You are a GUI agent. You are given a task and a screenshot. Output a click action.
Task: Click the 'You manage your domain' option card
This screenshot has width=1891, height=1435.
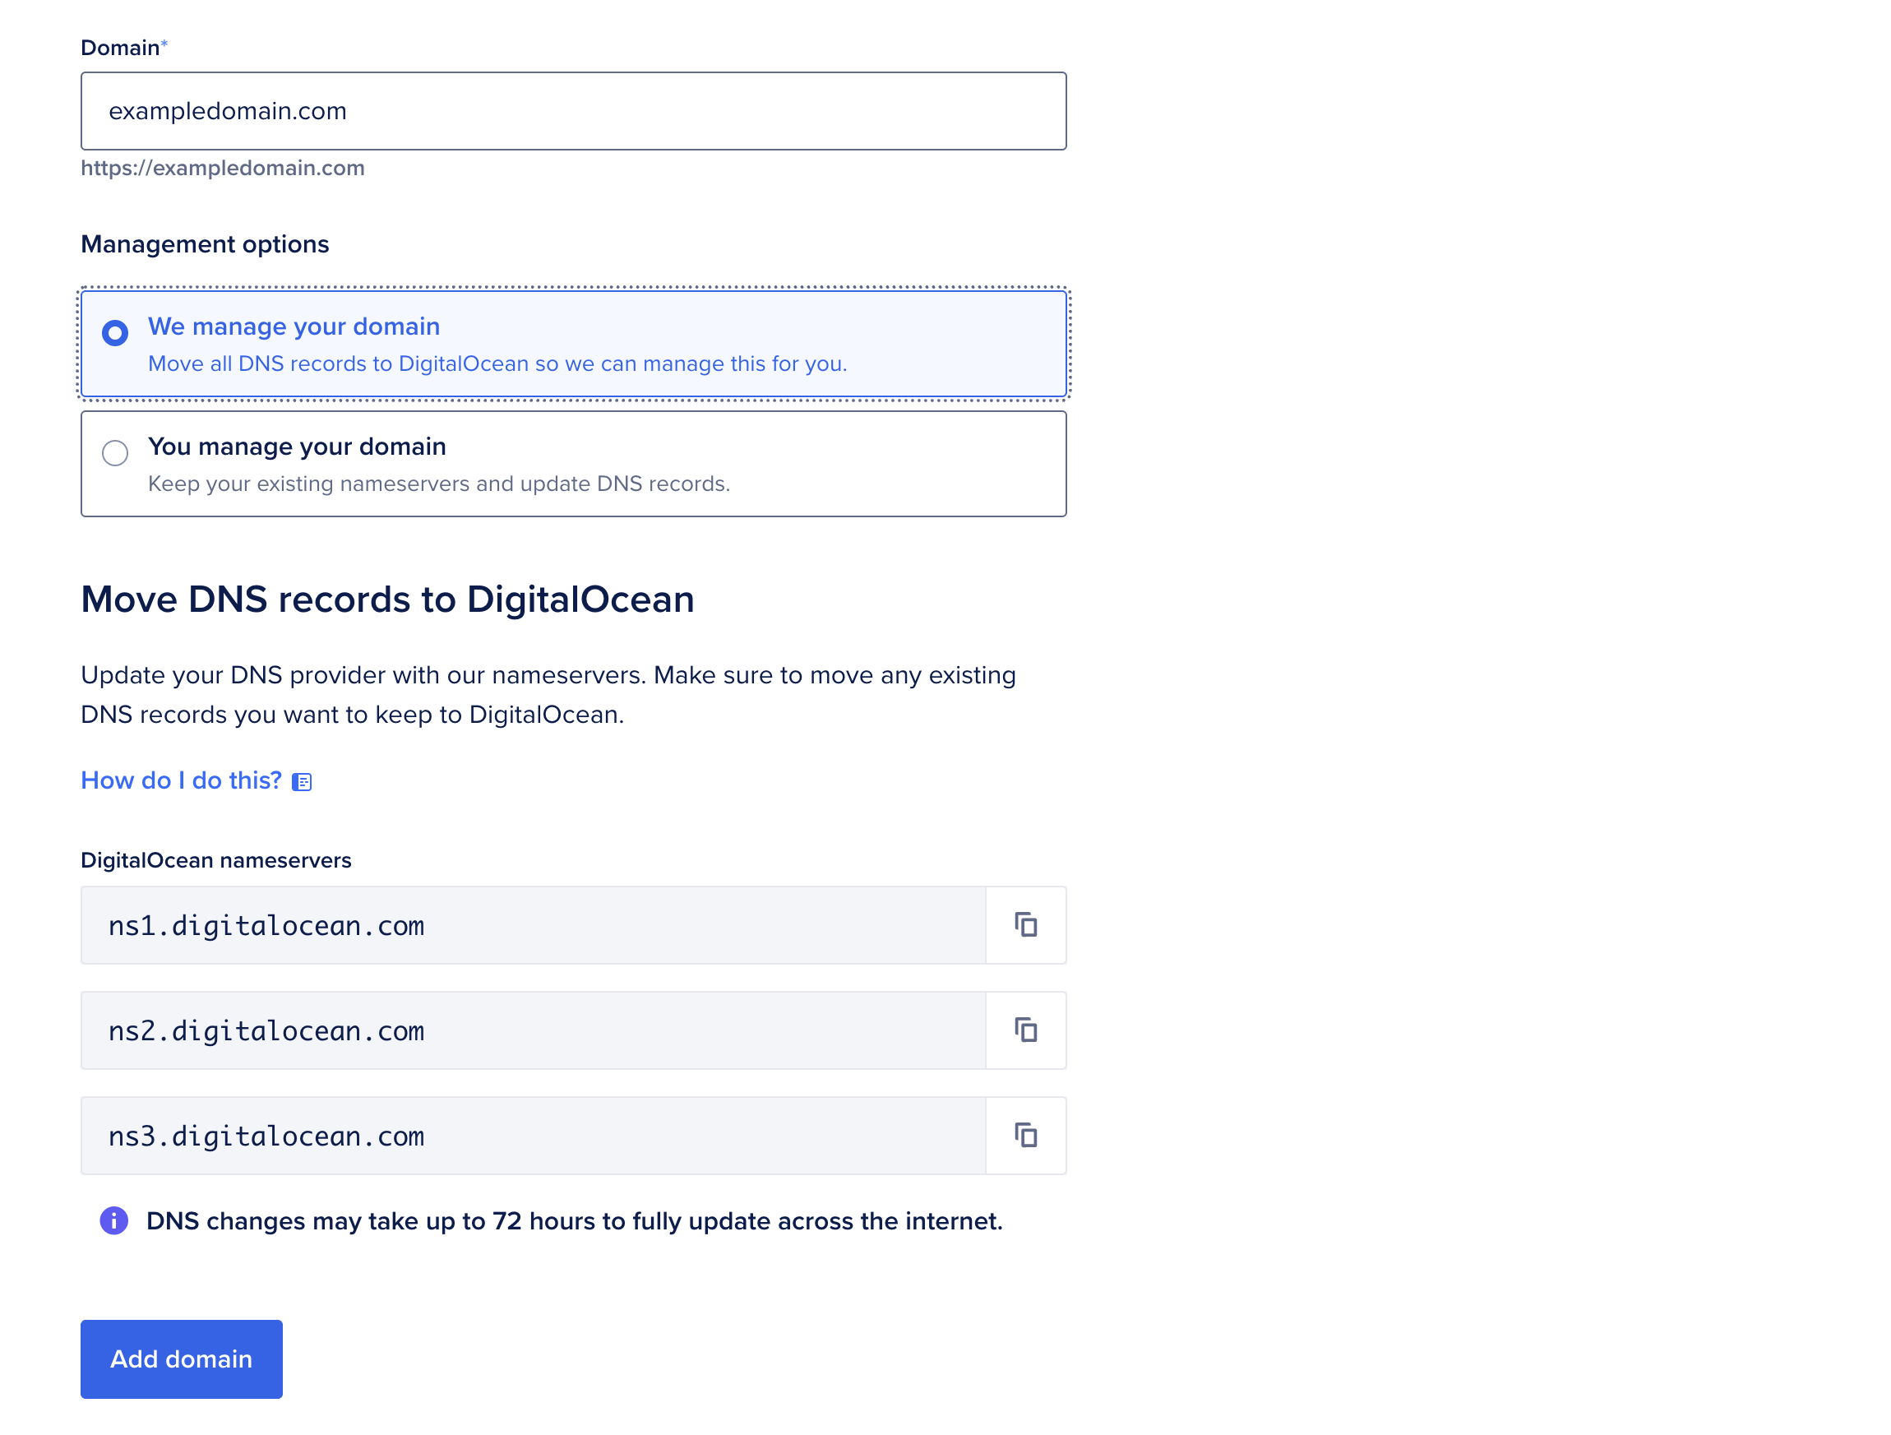pos(573,464)
